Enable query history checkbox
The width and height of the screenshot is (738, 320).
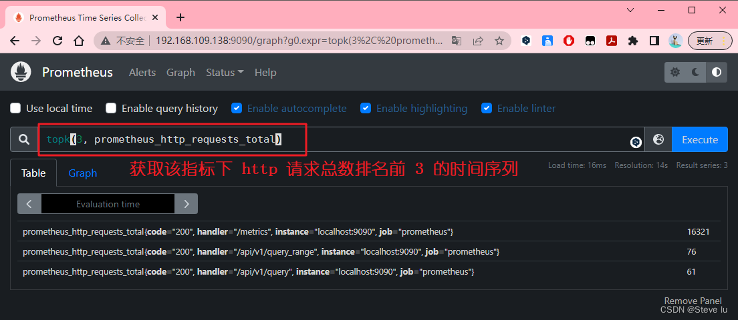[x=111, y=109]
